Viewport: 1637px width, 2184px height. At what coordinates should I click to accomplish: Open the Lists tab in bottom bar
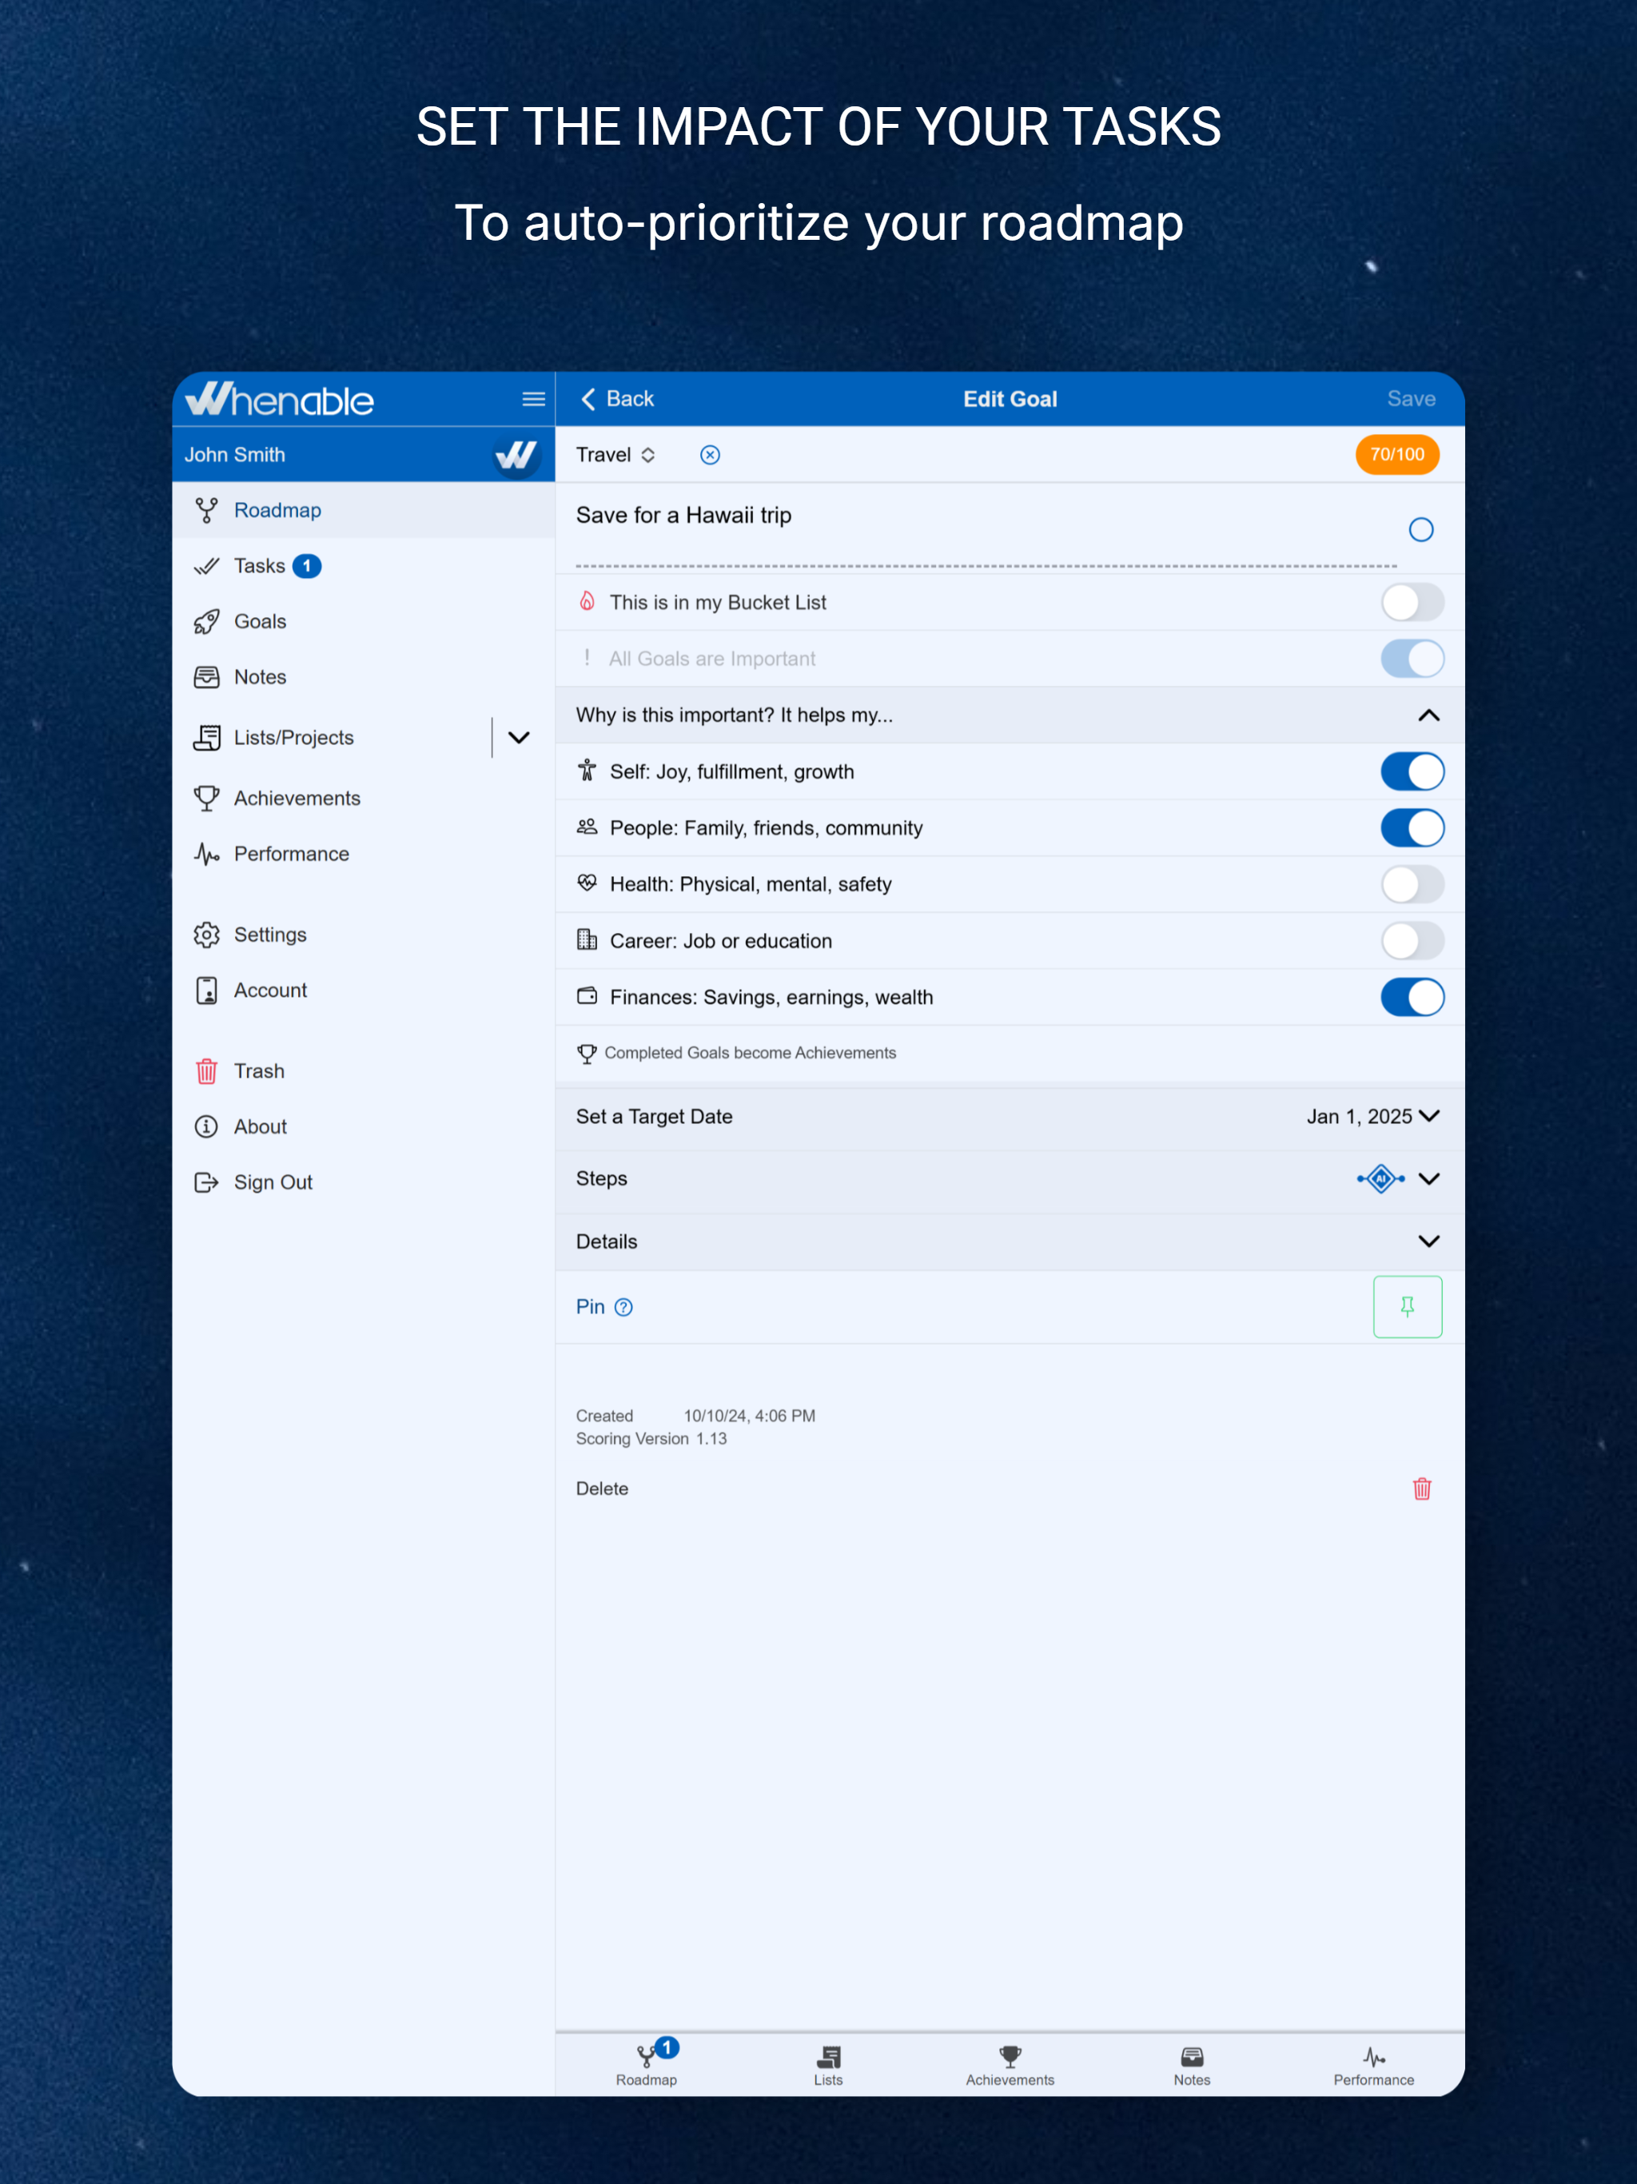pos(828,2066)
